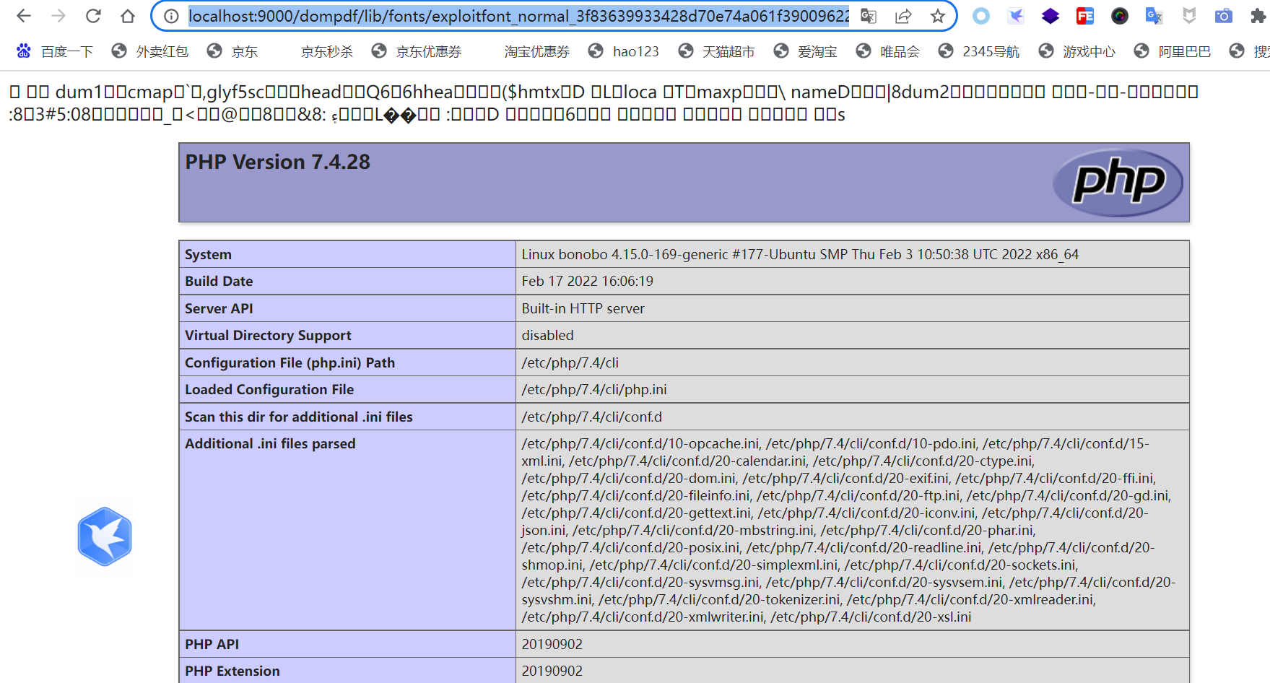Open the 京东 bookmark
1270x683 pixels.
pyautogui.click(x=232, y=51)
